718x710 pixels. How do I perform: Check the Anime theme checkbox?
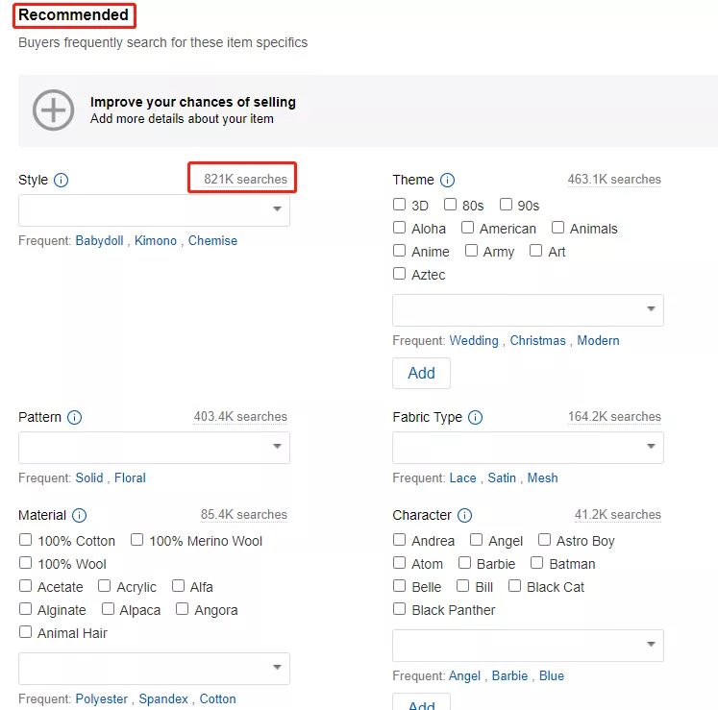400,251
